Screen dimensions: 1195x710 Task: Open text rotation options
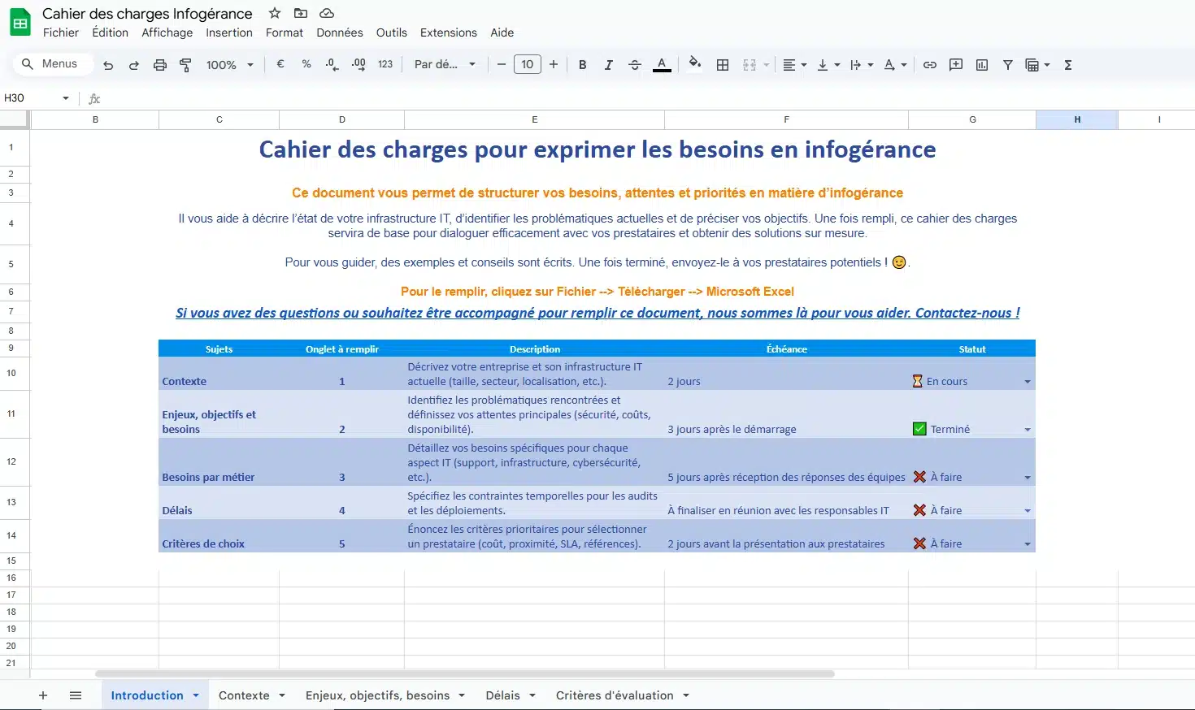pyautogui.click(x=894, y=65)
